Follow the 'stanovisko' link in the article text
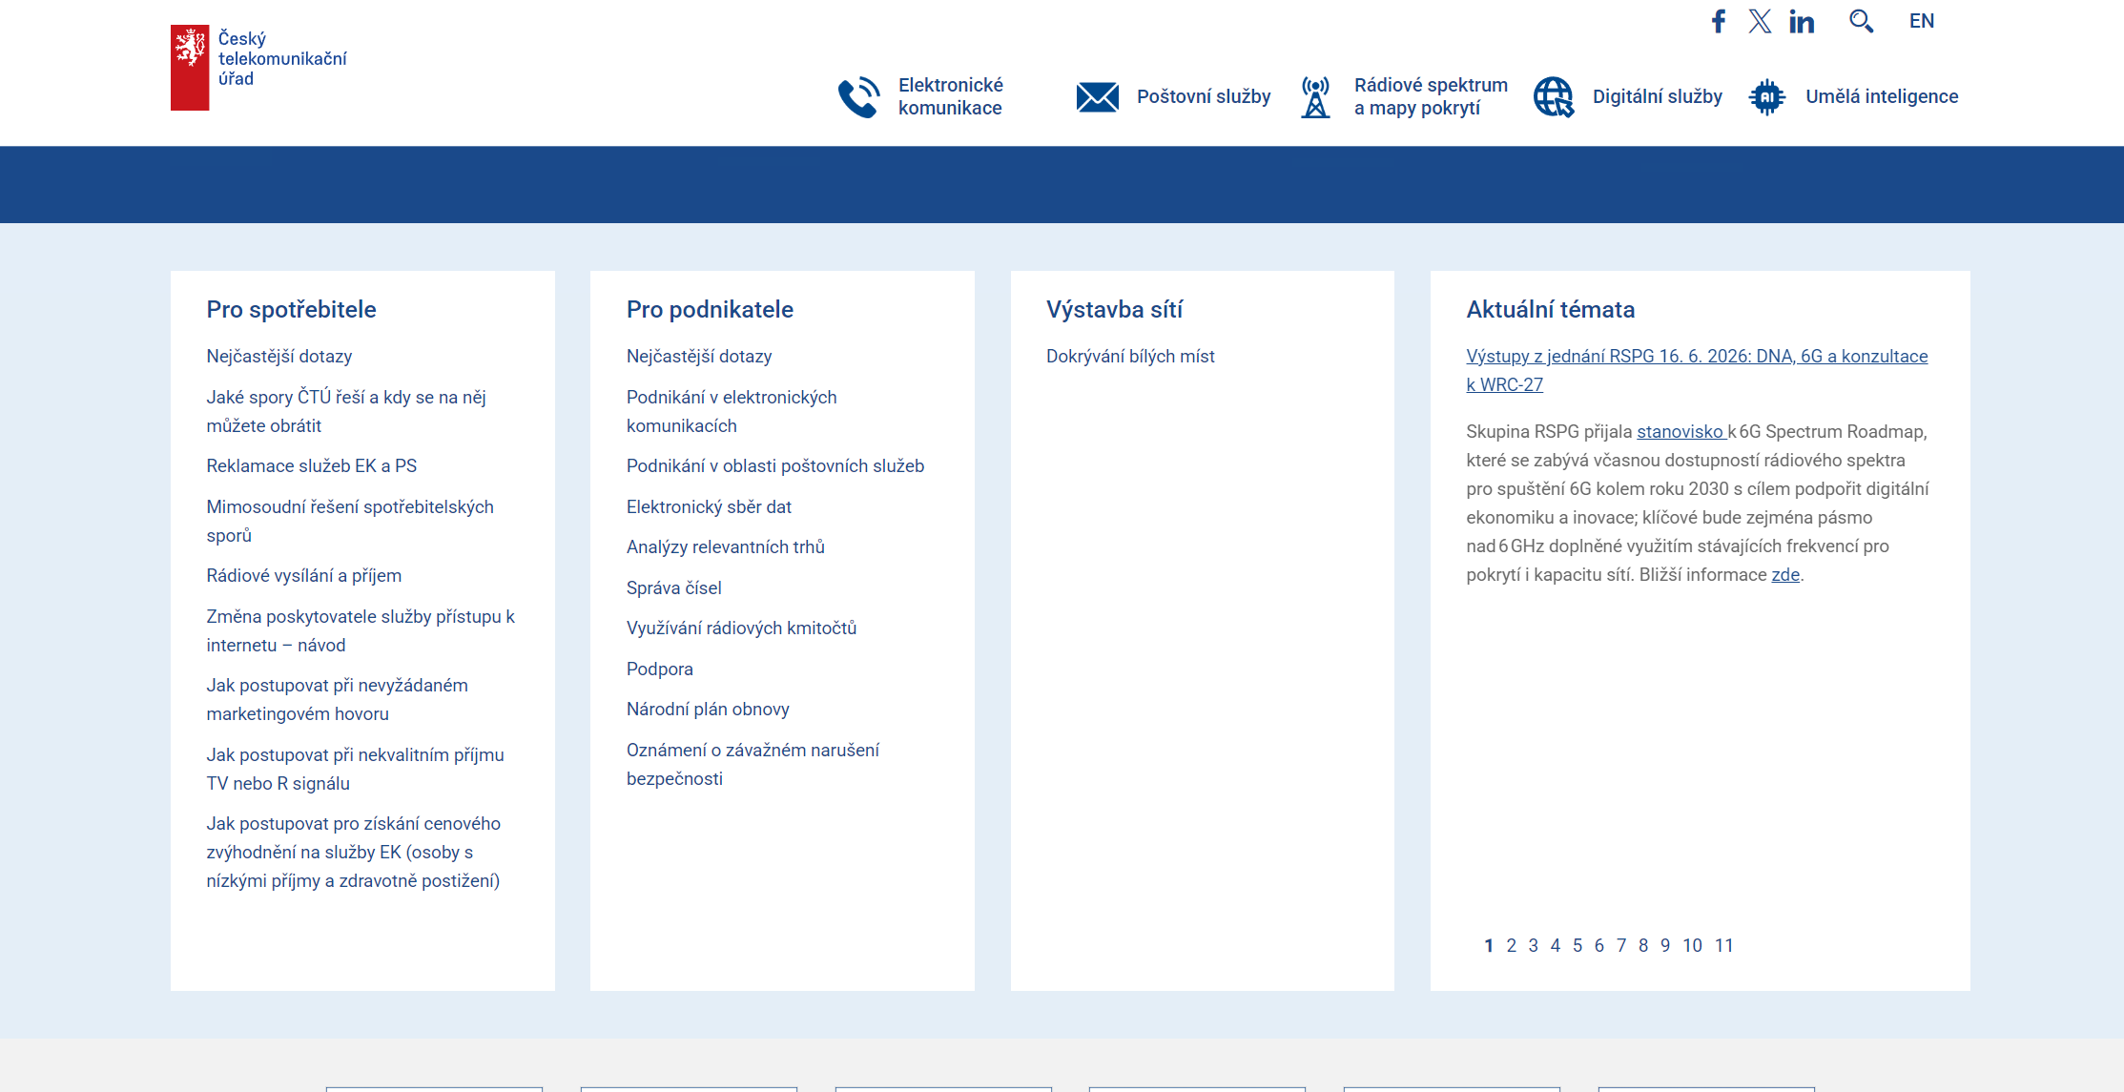Viewport: 2124px width, 1092px height. (1681, 432)
